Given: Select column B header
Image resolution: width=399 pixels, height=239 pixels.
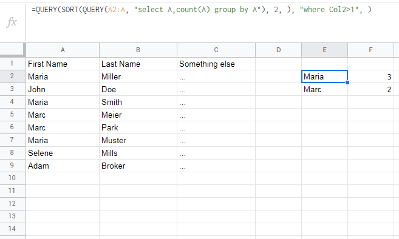Looking at the screenshot, I should click(x=138, y=50).
